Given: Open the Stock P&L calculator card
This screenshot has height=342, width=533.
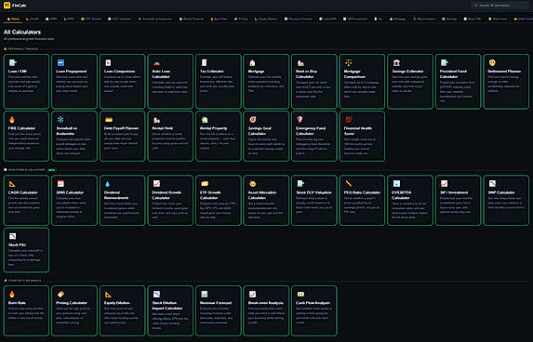Looking at the screenshot, I should point(26,250).
